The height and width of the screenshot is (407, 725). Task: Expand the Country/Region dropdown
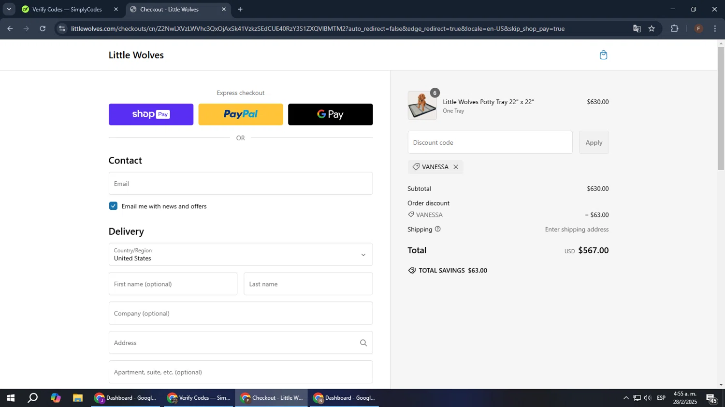click(x=241, y=255)
